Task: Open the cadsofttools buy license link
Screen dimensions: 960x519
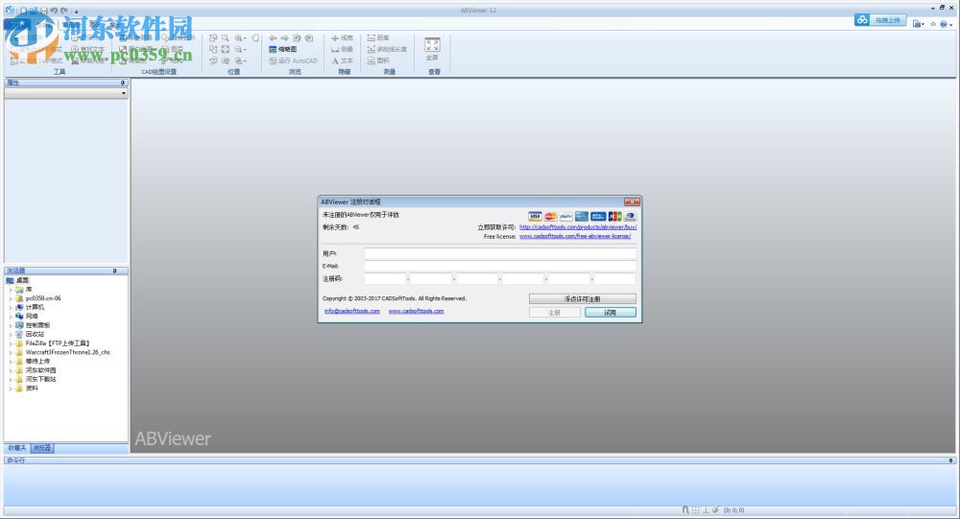Action: [578, 227]
